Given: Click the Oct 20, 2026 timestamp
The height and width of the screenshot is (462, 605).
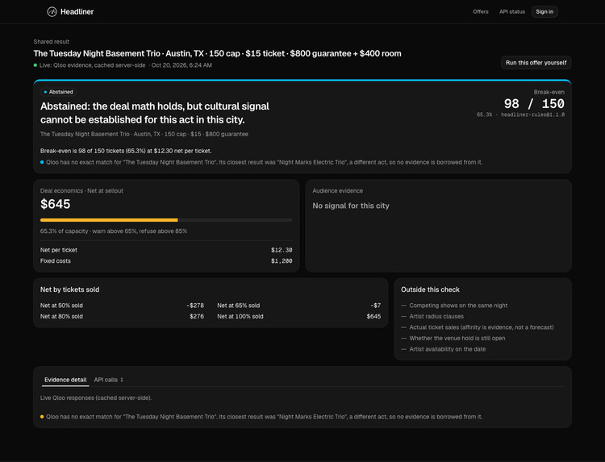Looking at the screenshot, I should 181,65.
